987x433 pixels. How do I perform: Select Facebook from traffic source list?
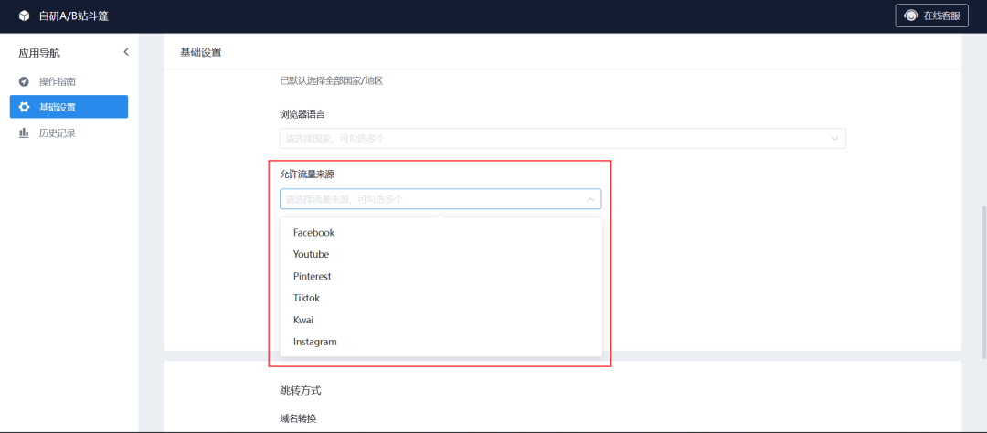point(441,233)
